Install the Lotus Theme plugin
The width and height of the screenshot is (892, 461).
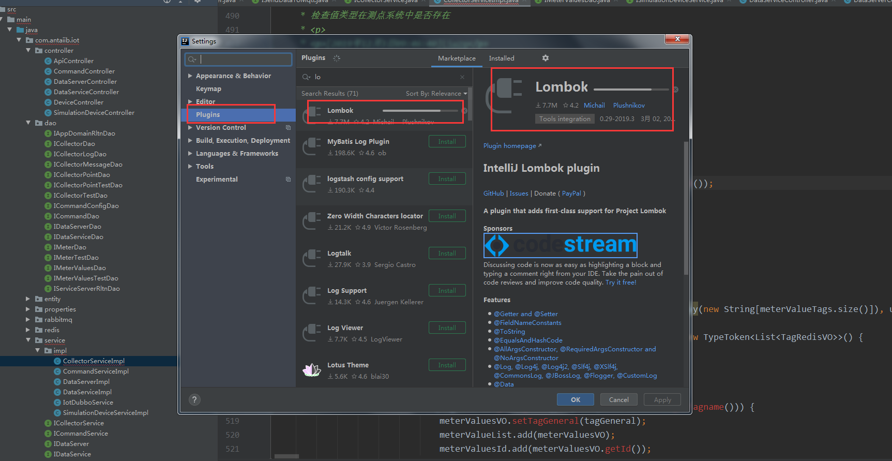point(447,365)
